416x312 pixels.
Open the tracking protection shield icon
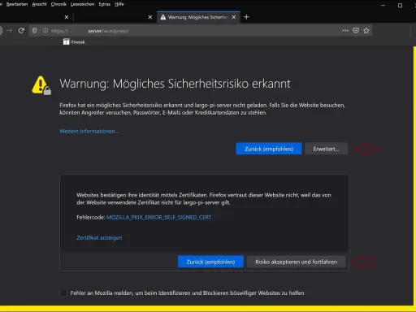coord(35,31)
